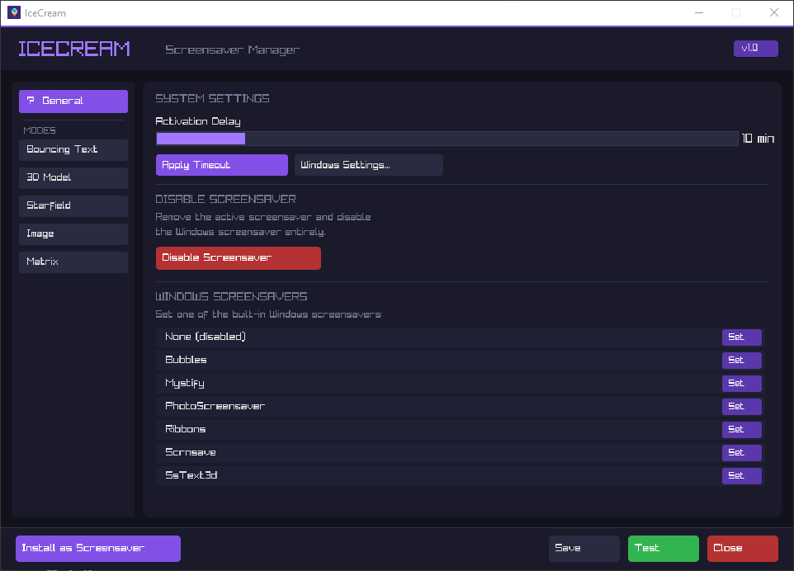794x571 pixels.
Task: Click the SsText3d row label
Action: point(191,475)
